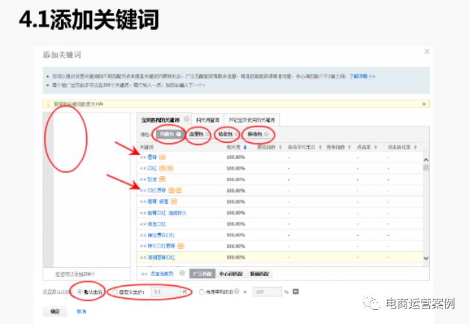Click the help icon beside 转化包
This screenshot has height=324, width=470.
click(236, 134)
